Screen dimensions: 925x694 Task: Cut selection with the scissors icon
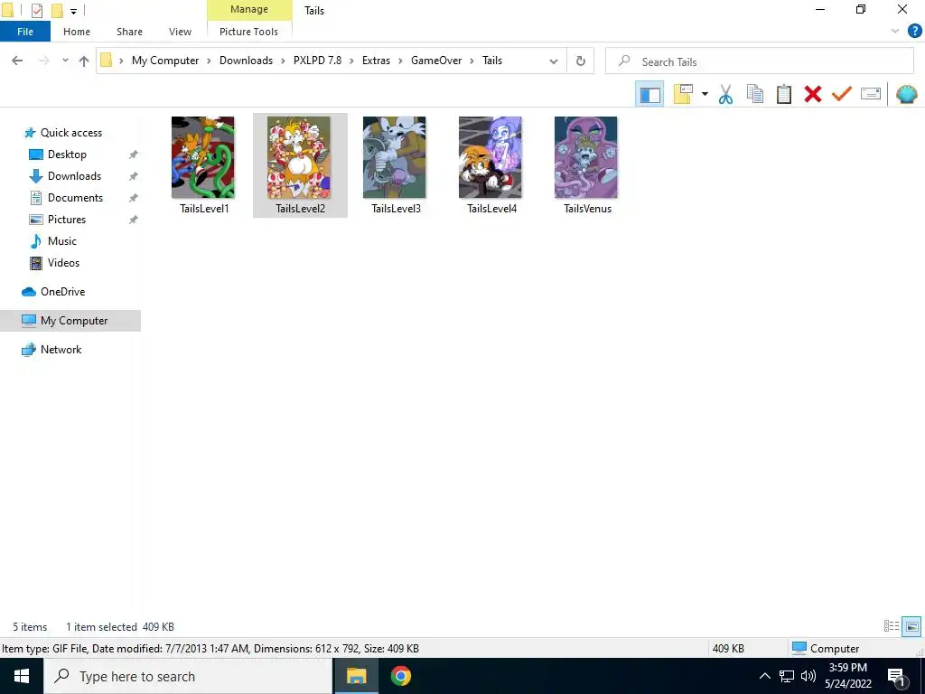tap(725, 94)
